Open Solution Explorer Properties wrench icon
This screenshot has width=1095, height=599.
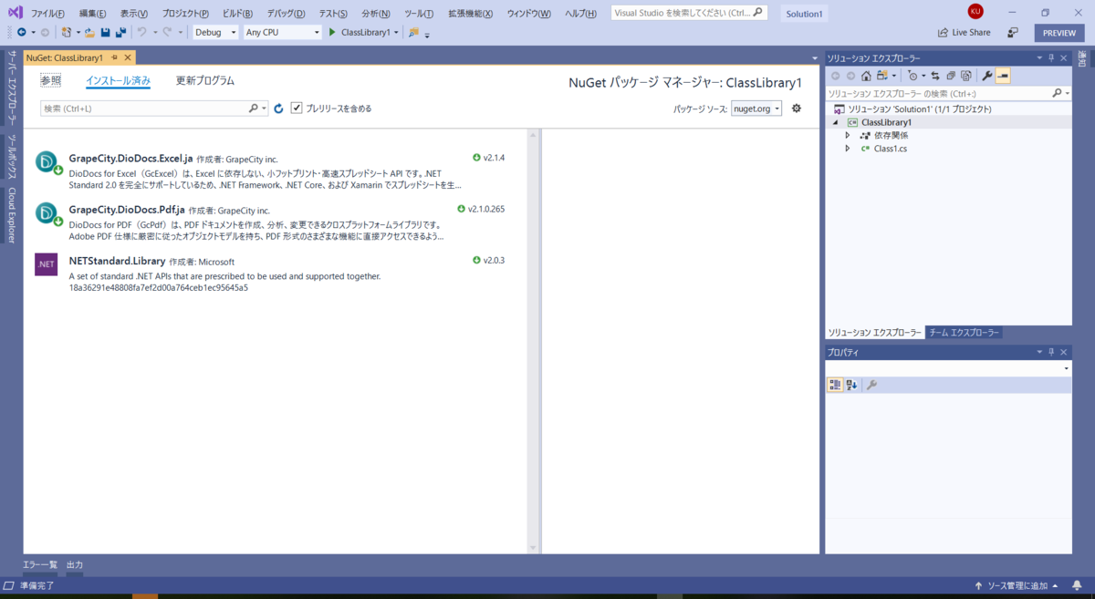click(986, 76)
